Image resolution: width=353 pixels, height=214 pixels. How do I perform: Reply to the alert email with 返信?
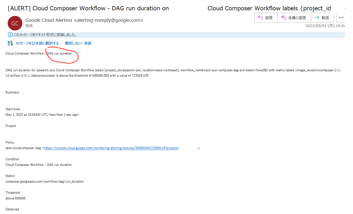point(265,18)
